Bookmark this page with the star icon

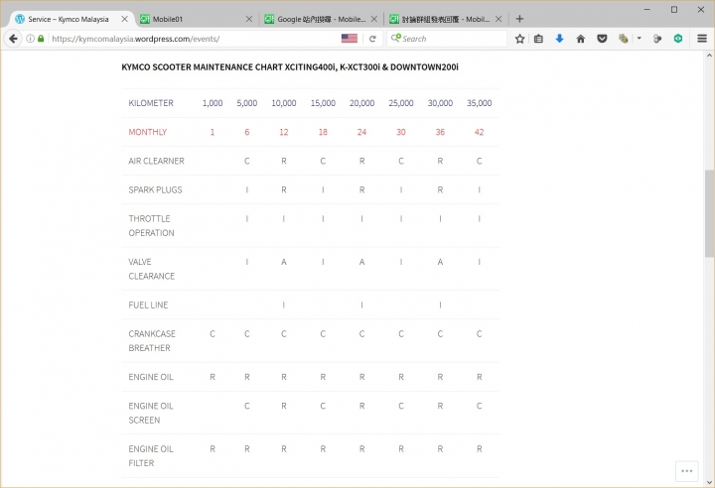[519, 39]
